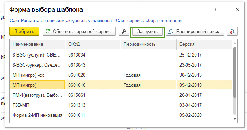Select row 8-ВЭС (услуги) СВЕ...
The width and height of the screenshot is (247, 130).
click(121, 55)
